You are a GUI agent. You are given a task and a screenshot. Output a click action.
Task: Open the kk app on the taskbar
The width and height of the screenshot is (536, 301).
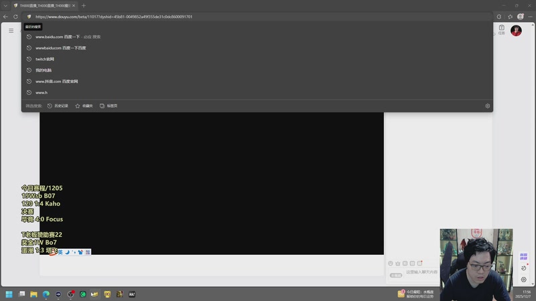(x=132, y=294)
